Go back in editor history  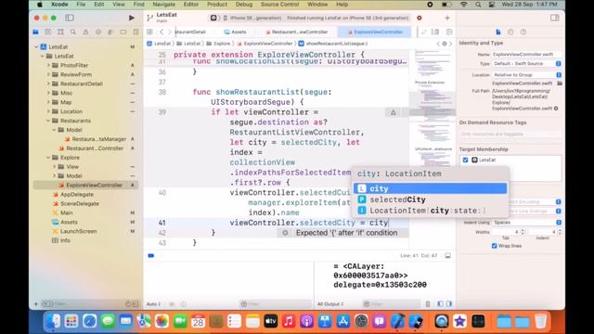tap(161, 32)
